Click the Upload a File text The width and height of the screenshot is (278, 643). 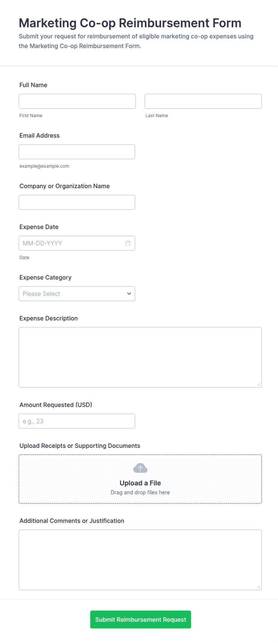pyautogui.click(x=140, y=483)
